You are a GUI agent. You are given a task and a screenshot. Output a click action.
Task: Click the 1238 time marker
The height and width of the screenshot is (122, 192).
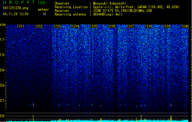pos(148,26)
